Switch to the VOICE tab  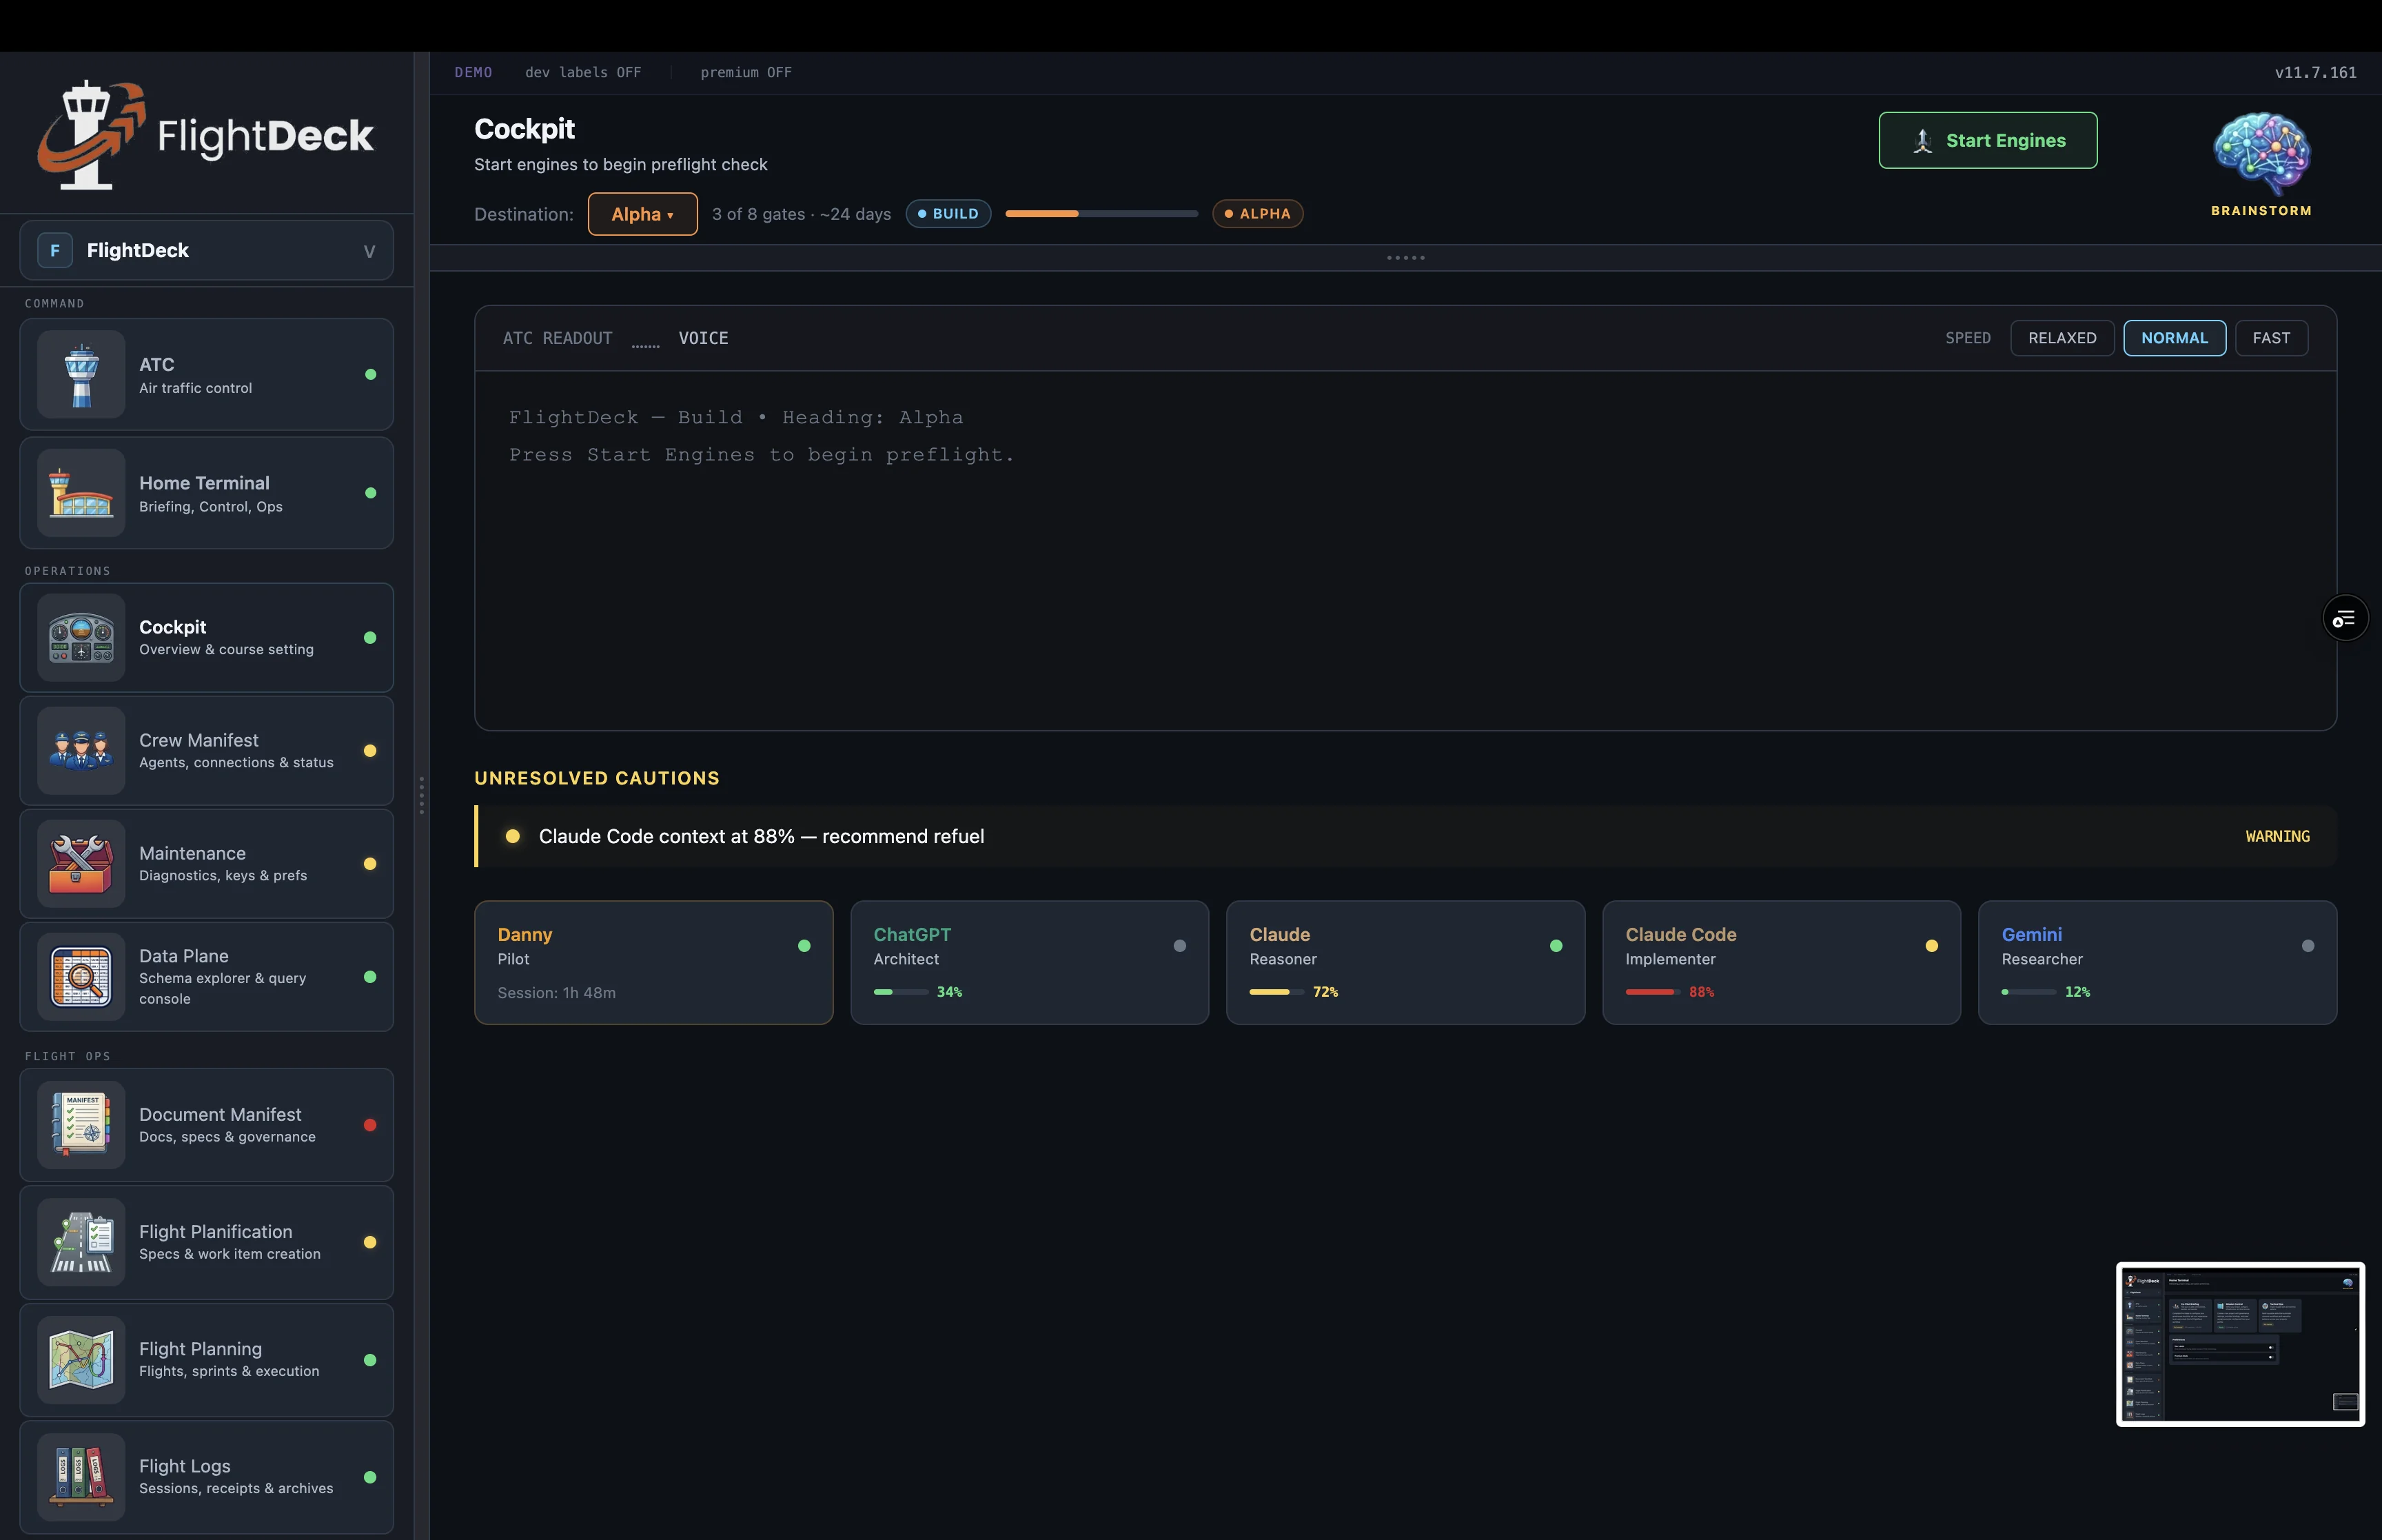pyautogui.click(x=703, y=338)
